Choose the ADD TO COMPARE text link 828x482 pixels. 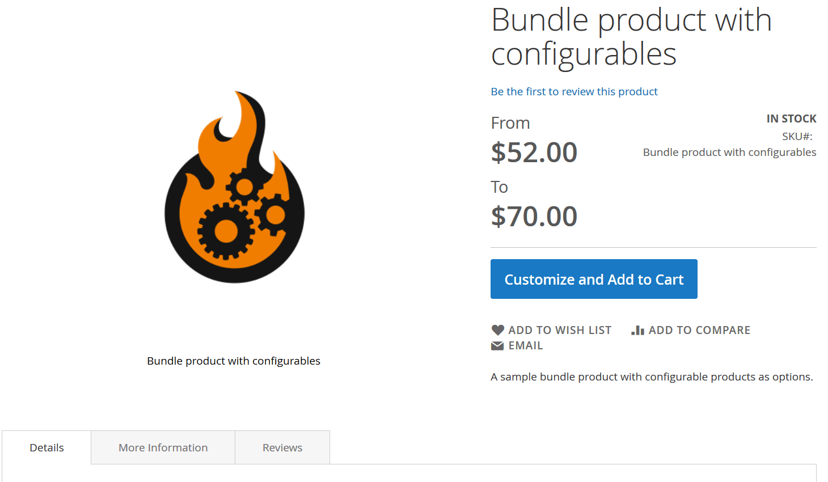(x=699, y=330)
